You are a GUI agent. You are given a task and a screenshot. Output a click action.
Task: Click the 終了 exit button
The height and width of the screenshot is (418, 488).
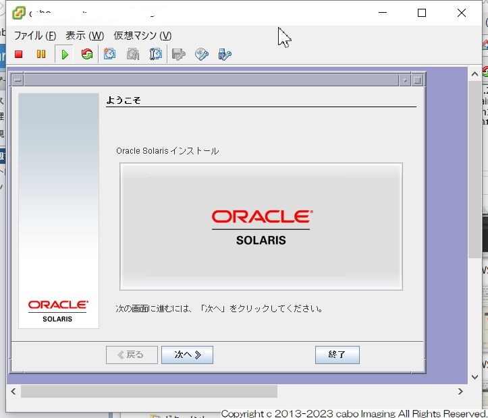pyautogui.click(x=337, y=355)
